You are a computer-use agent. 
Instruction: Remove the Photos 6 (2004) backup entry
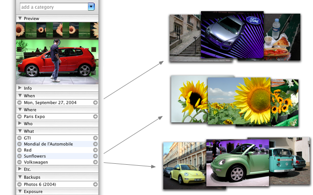coord(20,184)
